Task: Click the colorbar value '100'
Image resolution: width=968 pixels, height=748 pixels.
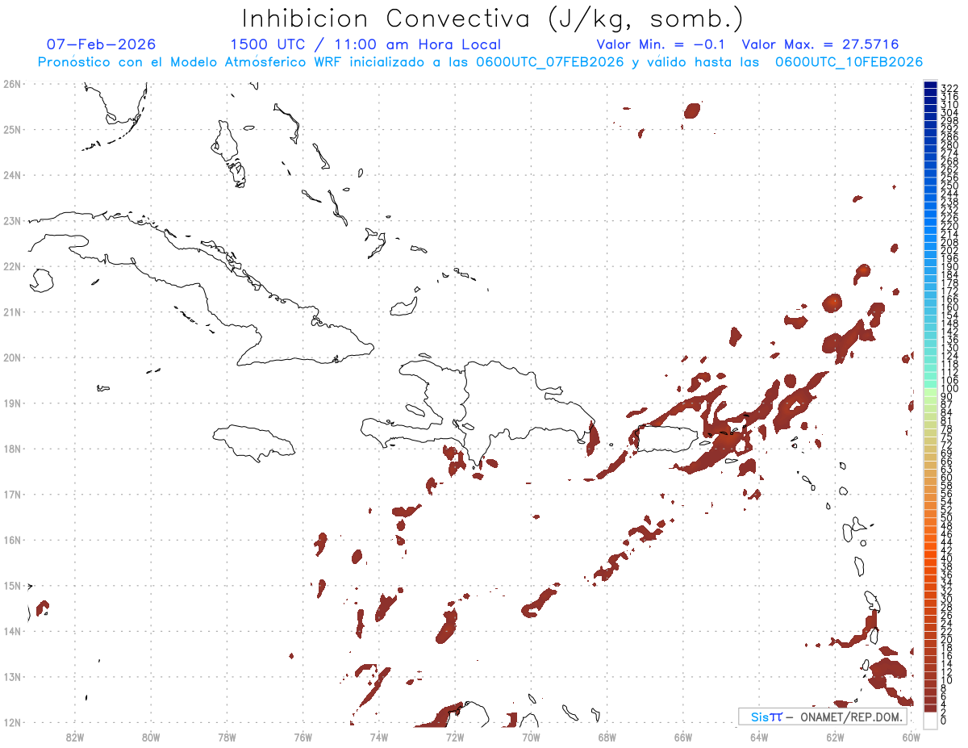Action: point(949,389)
